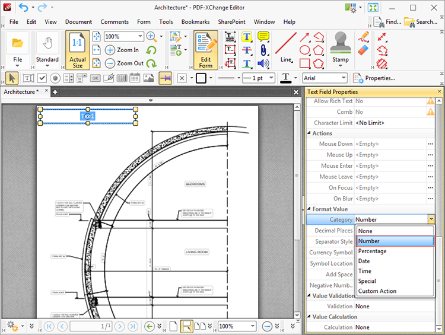The width and height of the screenshot is (445, 335).
Task: Collapse the Format Value section
Action: [309, 209]
